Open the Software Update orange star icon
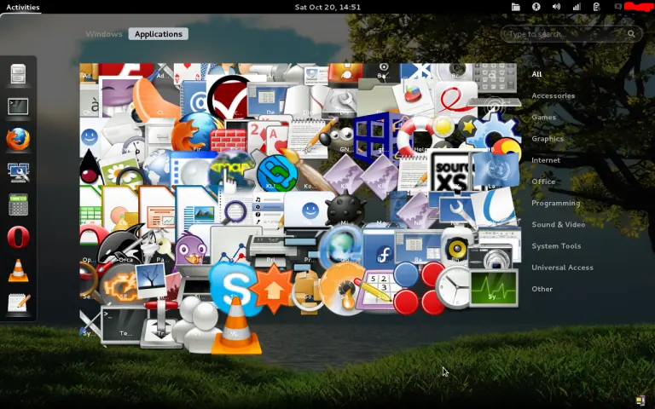This screenshot has height=409, width=655. click(274, 289)
